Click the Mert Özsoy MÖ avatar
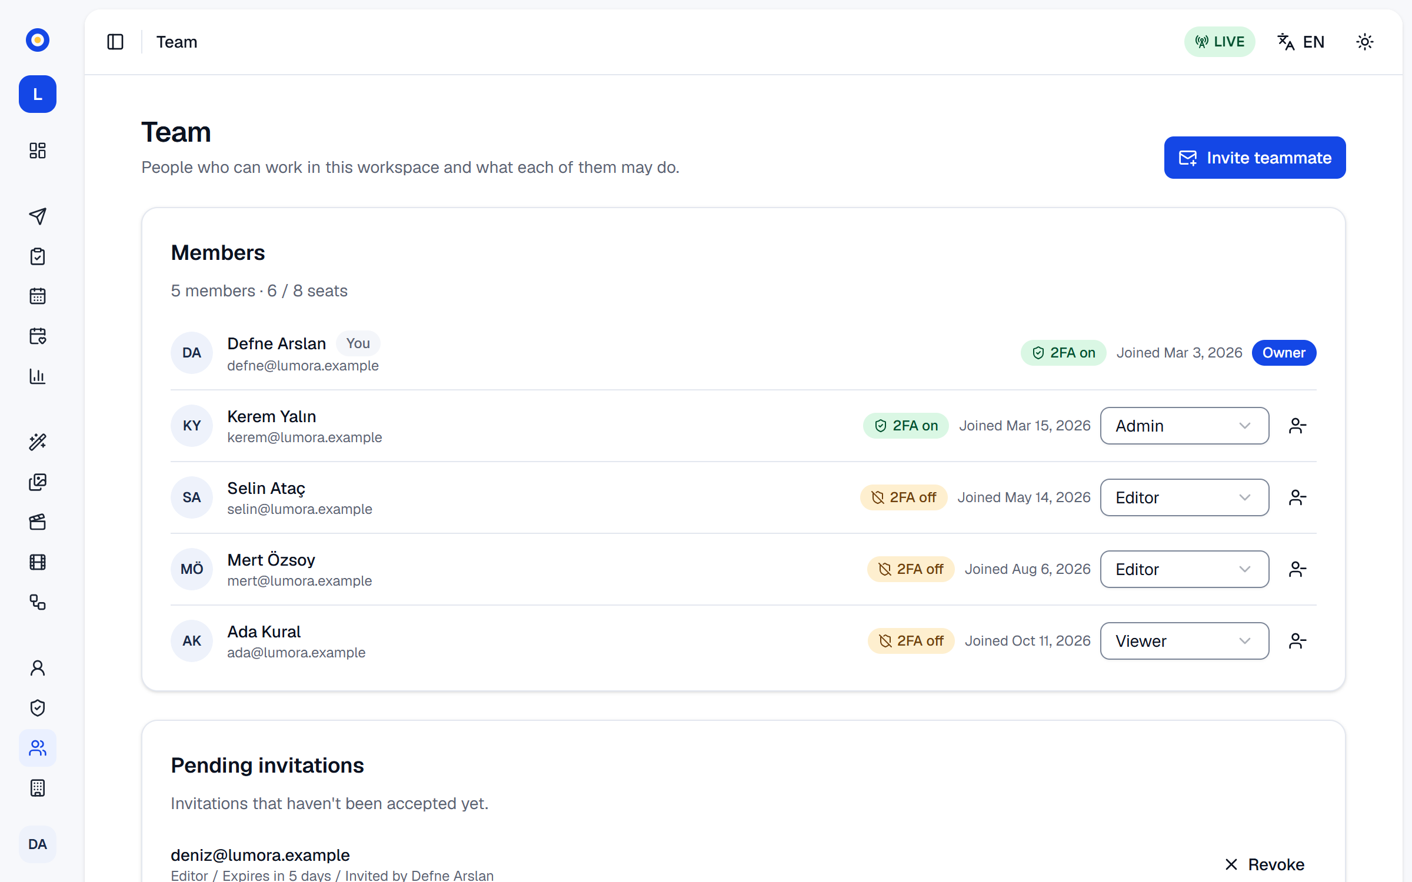Viewport: 1412px width, 882px height. [x=192, y=569]
